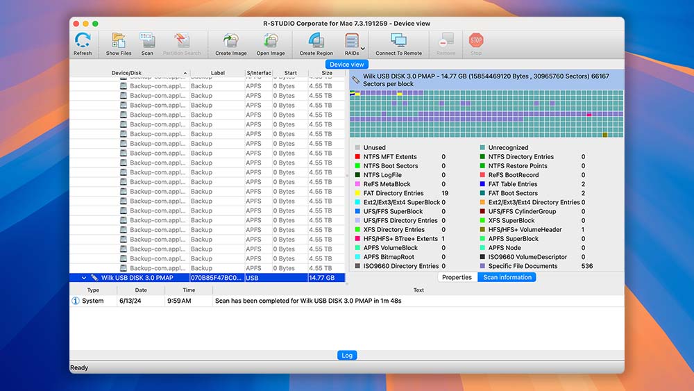
Task: Open Show Files from toolbar
Action: (x=119, y=44)
